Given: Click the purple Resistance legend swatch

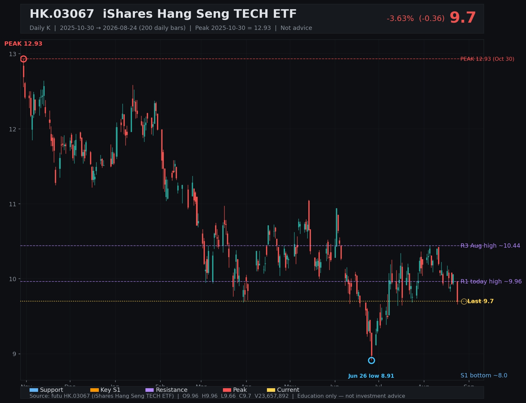Looking at the screenshot, I should coord(149,390).
